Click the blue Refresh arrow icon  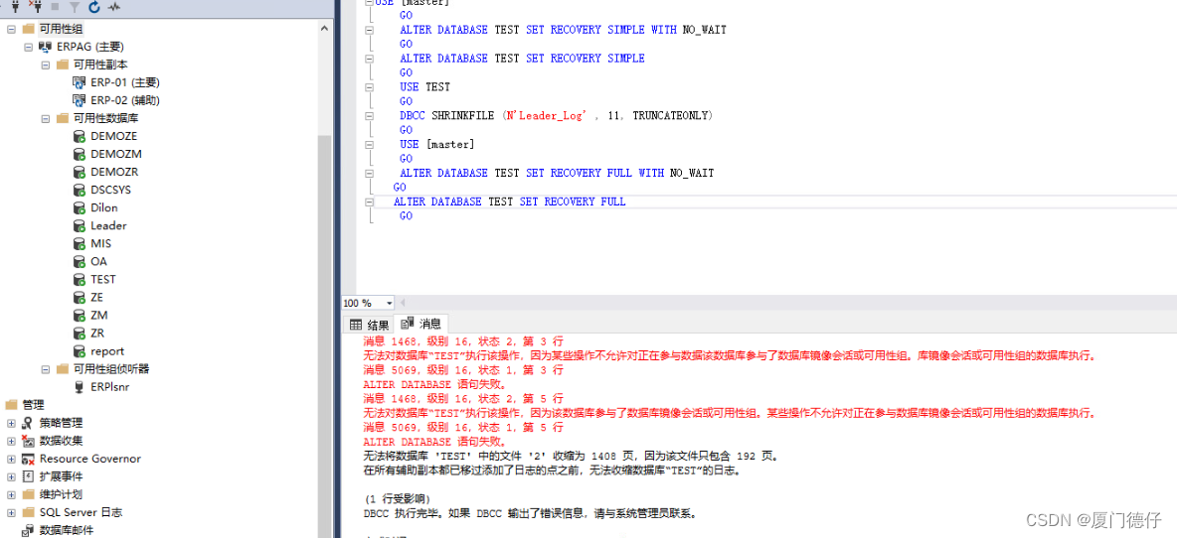pyautogui.click(x=93, y=7)
